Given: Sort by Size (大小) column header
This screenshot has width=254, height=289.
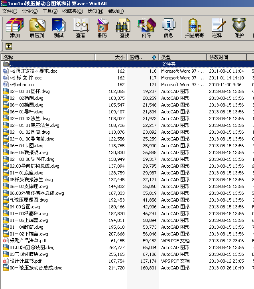Looking at the screenshot, I should [x=111, y=57].
